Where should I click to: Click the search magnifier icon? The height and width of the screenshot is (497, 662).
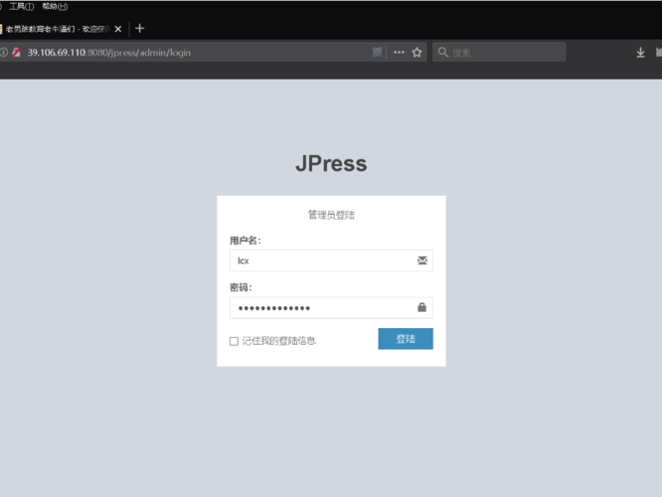(x=443, y=53)
